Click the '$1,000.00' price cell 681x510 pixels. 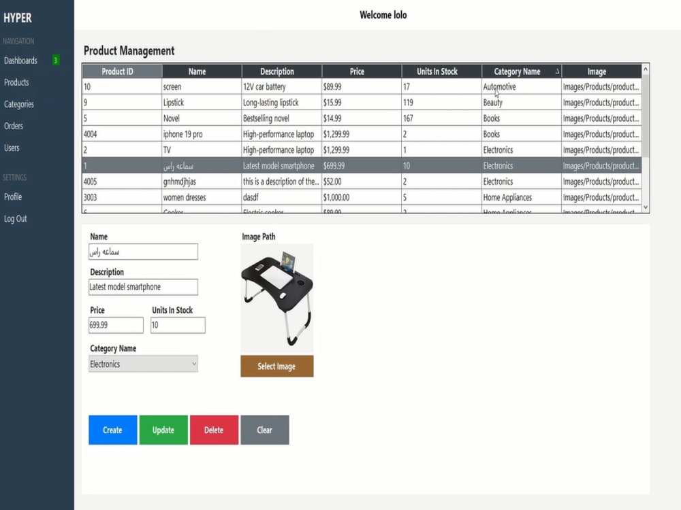pyautogui.click(x=362, y=197)
